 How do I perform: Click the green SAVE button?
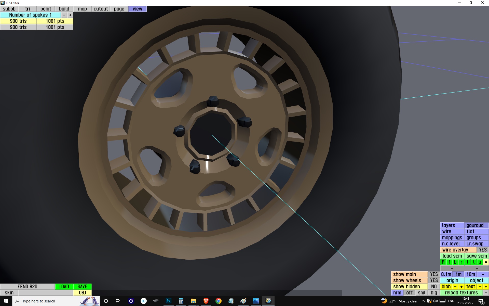(x=82, y=287)
